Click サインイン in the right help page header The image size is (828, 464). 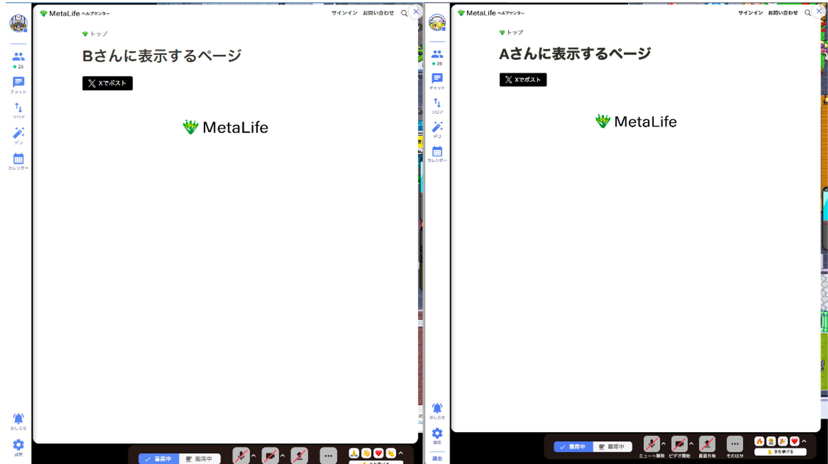tap(750, 13)
